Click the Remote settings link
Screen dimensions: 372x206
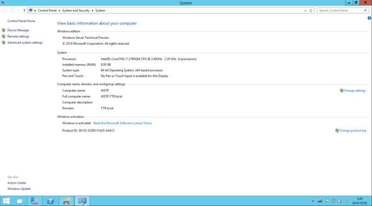point(18,37)
